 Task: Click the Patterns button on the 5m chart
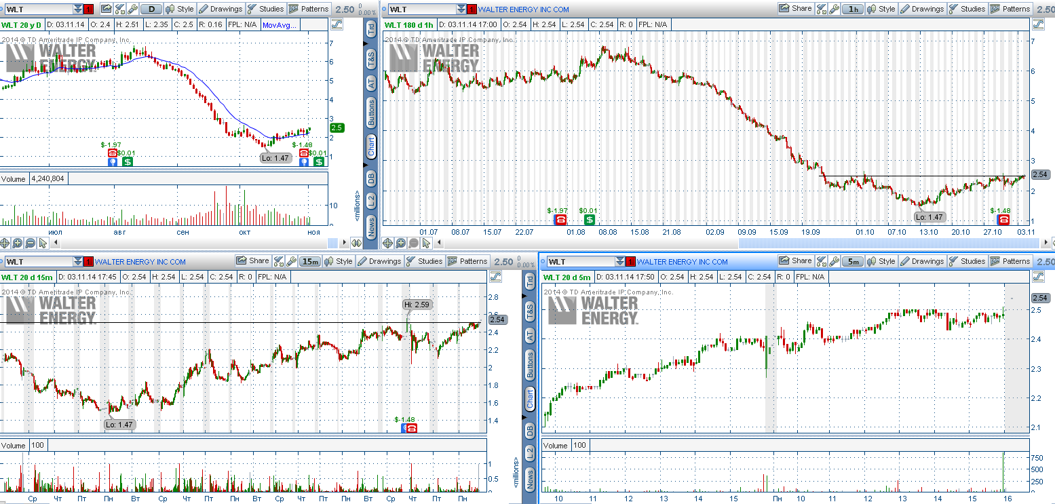(x=1010, y=261)
